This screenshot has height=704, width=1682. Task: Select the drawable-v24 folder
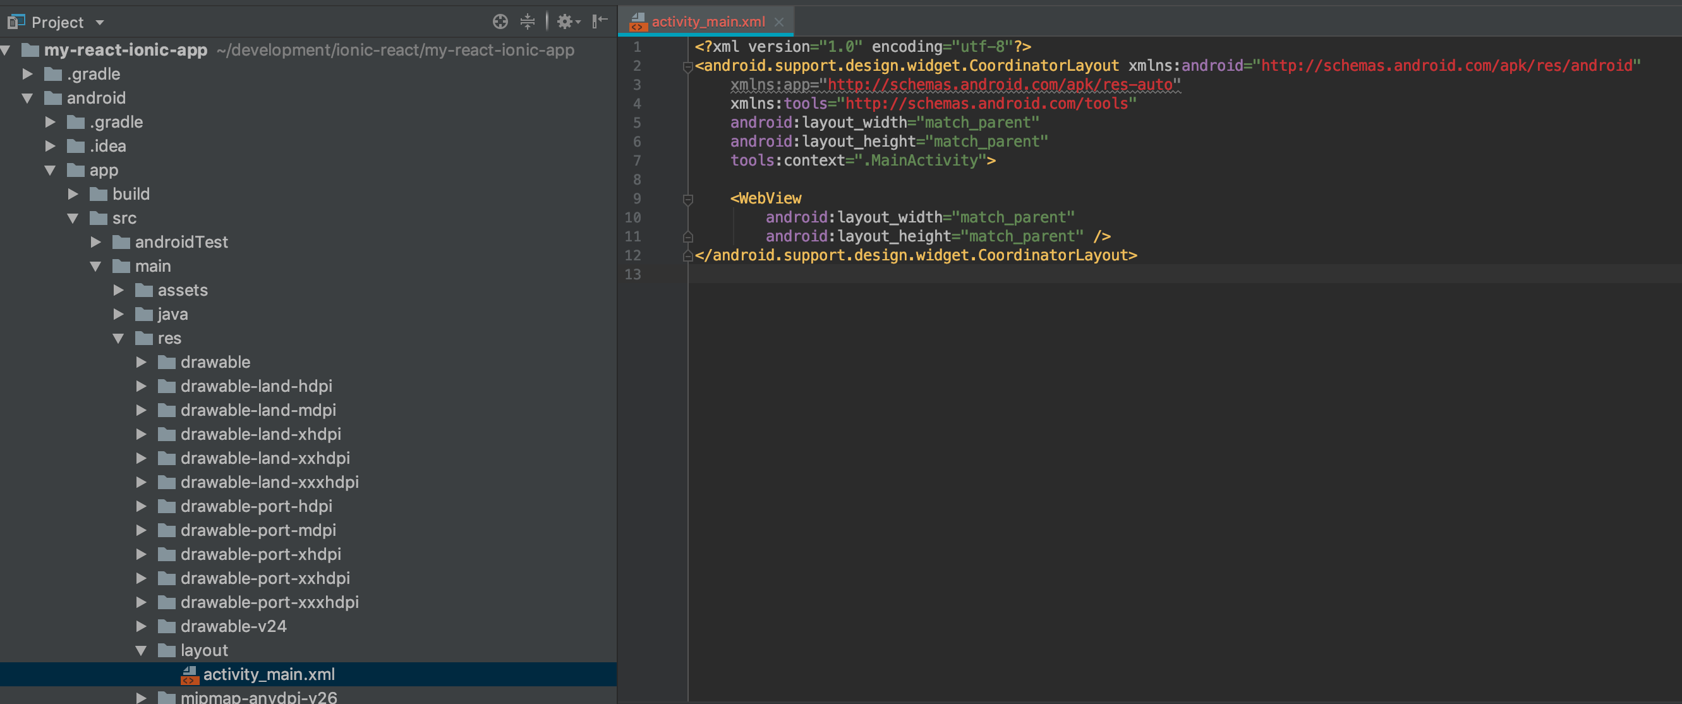233,626
